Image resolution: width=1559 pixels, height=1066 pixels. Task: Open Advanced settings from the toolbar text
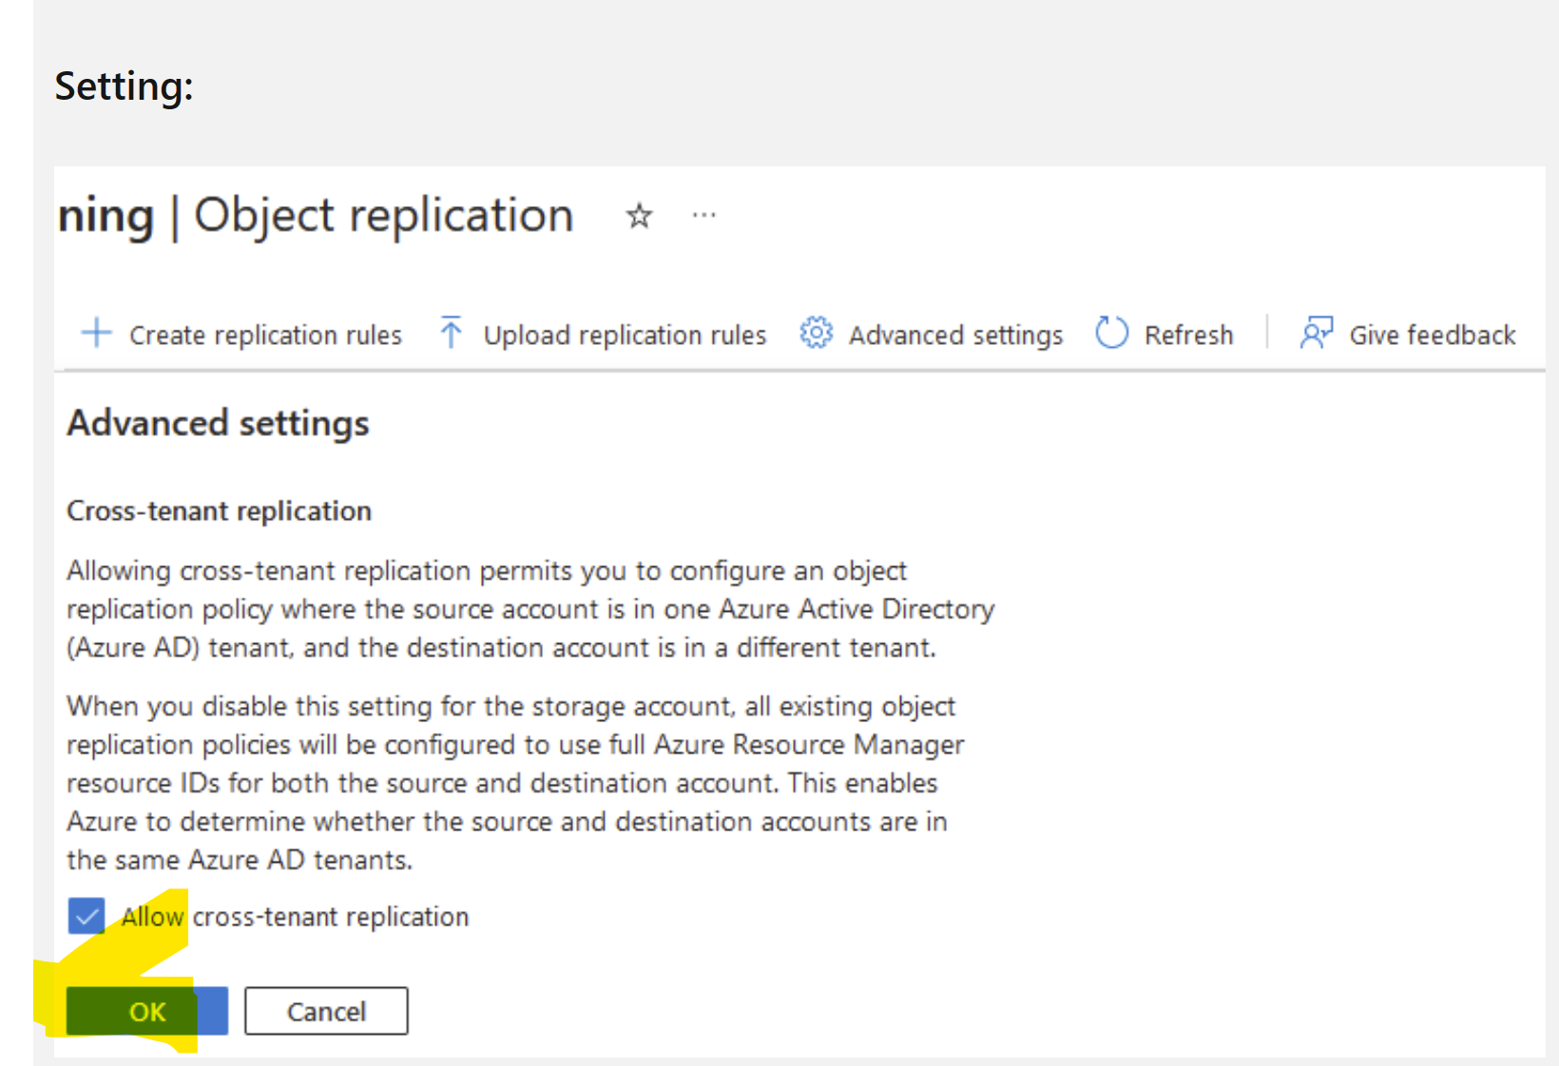tap(955, 335)
